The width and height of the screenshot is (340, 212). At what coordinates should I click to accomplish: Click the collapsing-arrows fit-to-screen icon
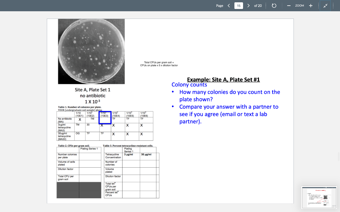point(326,5)
